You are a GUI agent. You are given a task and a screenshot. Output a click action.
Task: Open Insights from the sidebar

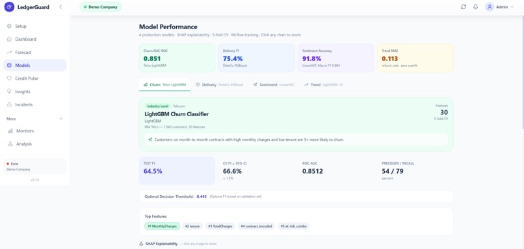click(34, 91)
